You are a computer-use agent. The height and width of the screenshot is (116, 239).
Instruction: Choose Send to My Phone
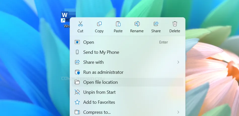(128, 52)
